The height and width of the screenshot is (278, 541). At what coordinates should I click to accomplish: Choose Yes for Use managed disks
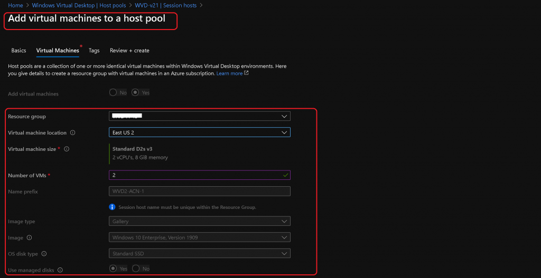click(113, 269)
